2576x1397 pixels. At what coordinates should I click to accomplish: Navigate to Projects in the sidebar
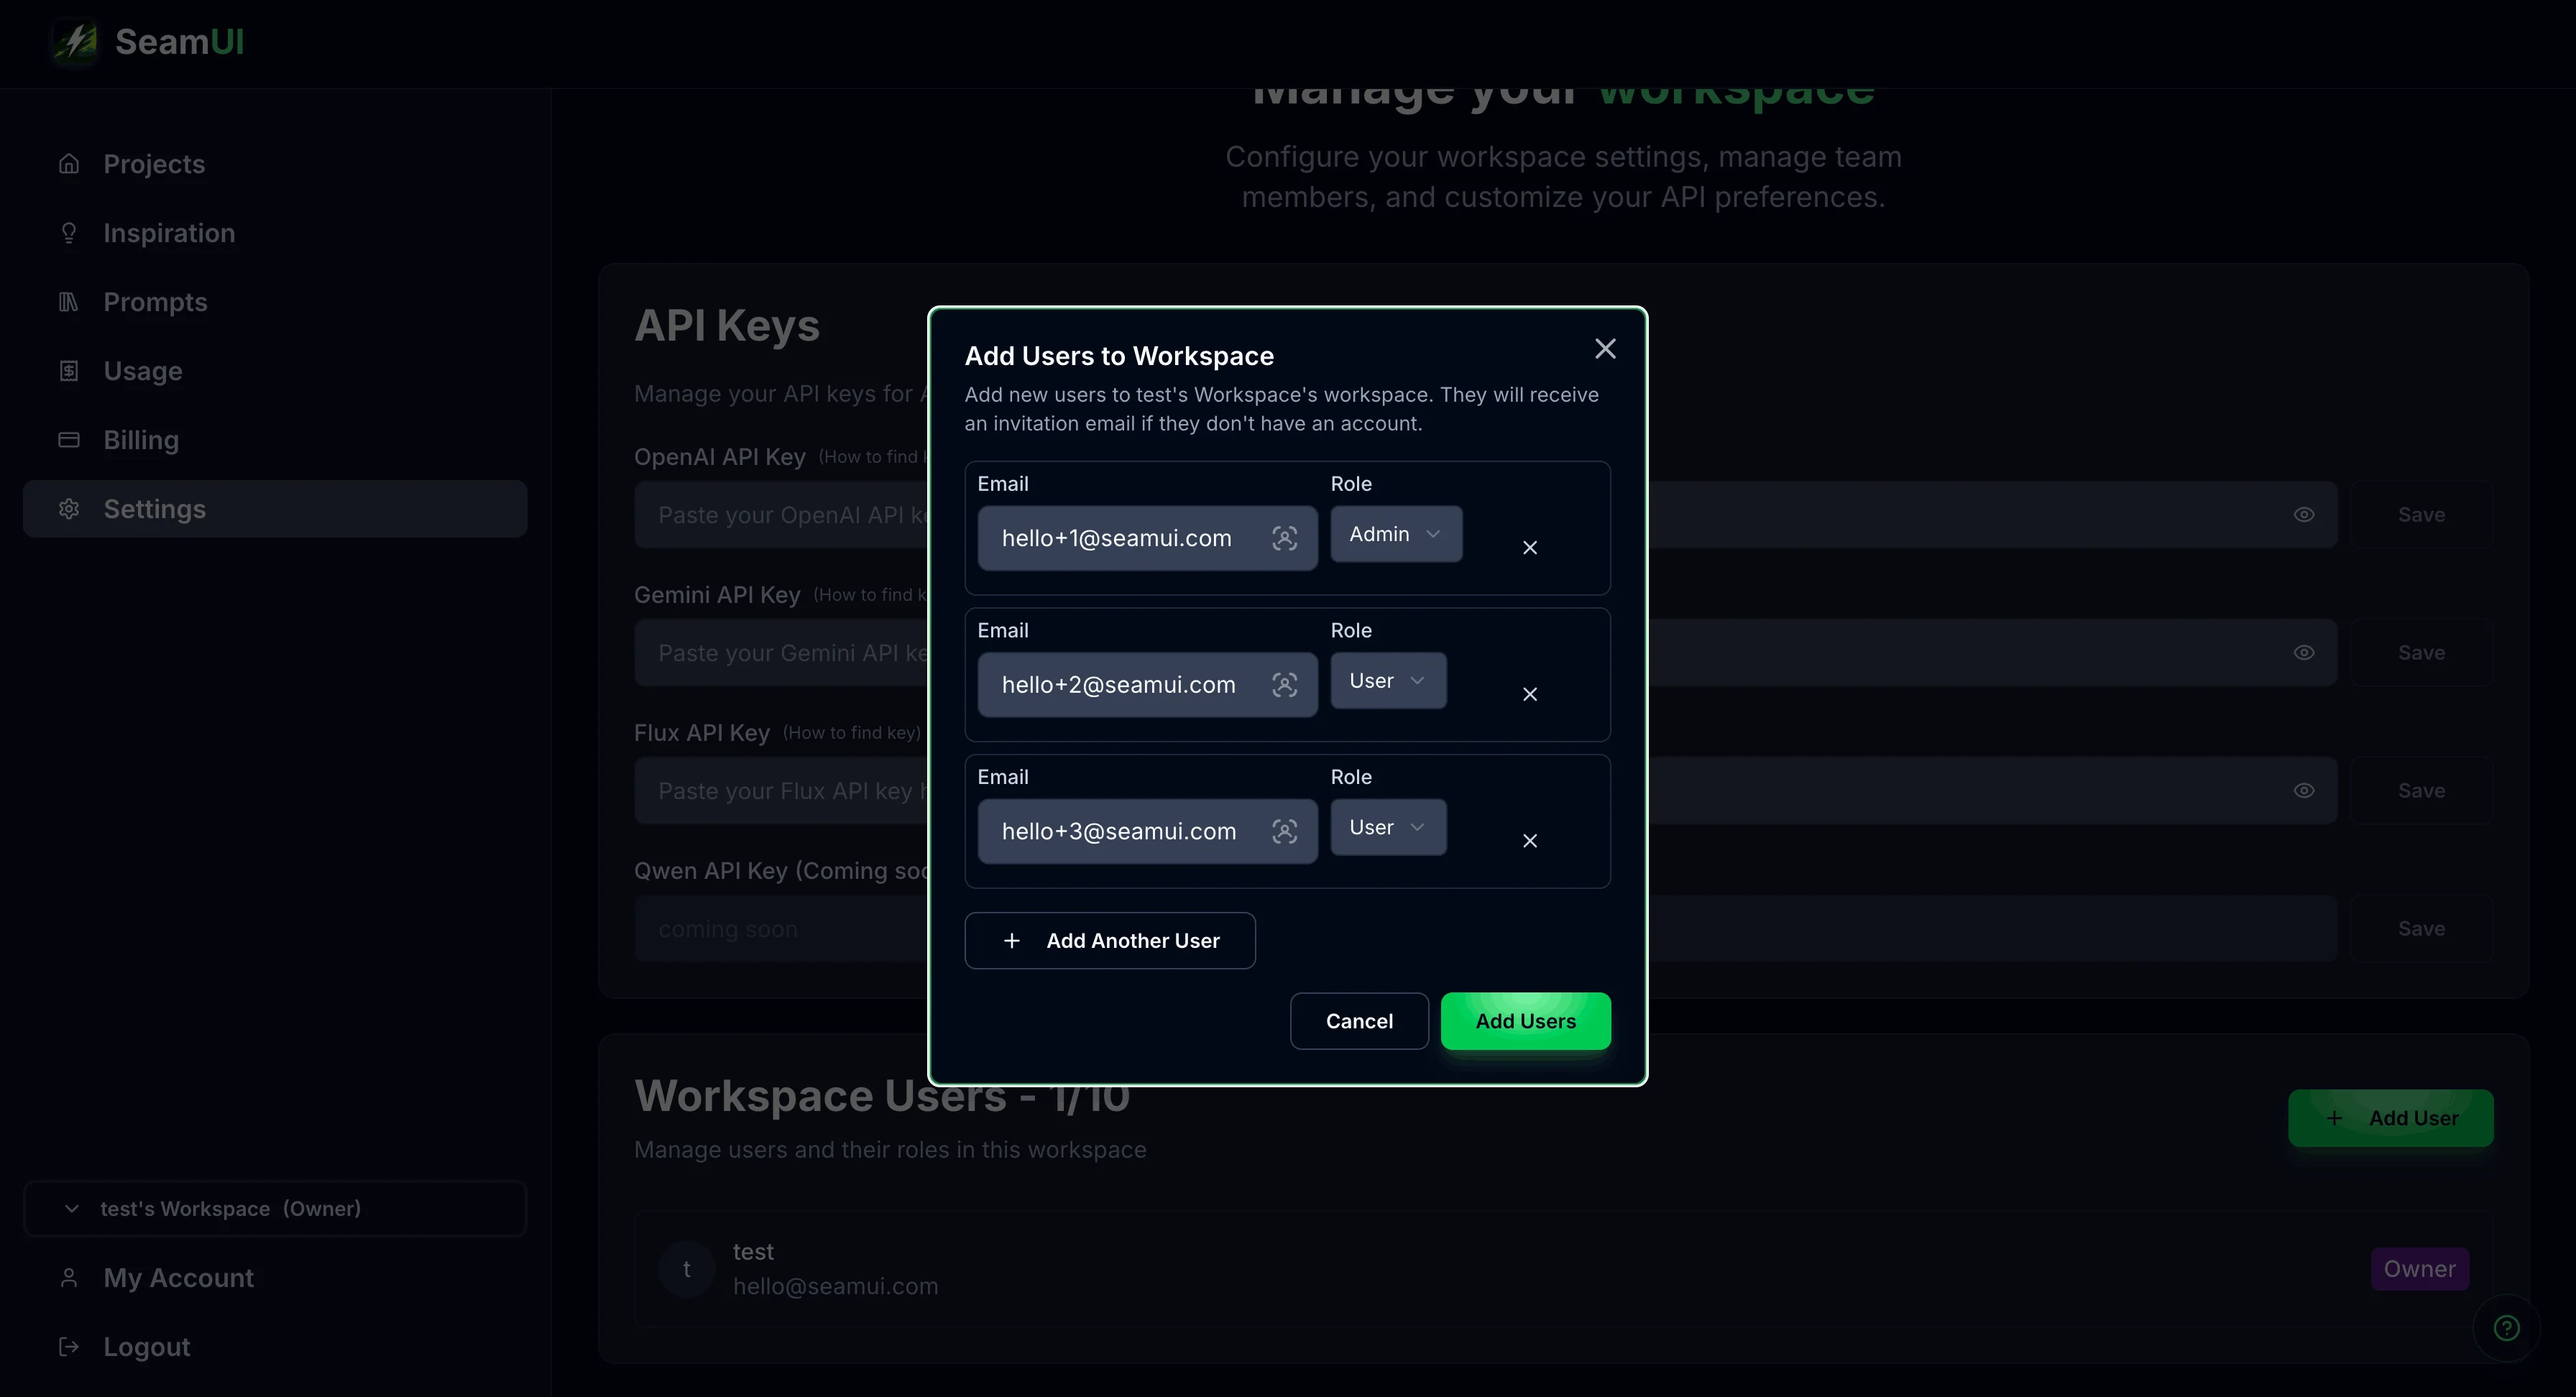[x=154, y=163]
